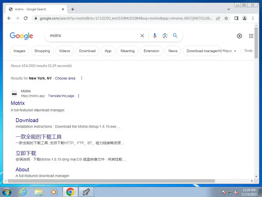Image resolution: width=262 pixels, height=197 pixels.
Task: Open network status tray icon
Action: click(x=230, y=192)
